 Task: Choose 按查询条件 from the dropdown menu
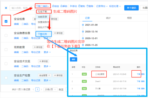tap(44, 22)
